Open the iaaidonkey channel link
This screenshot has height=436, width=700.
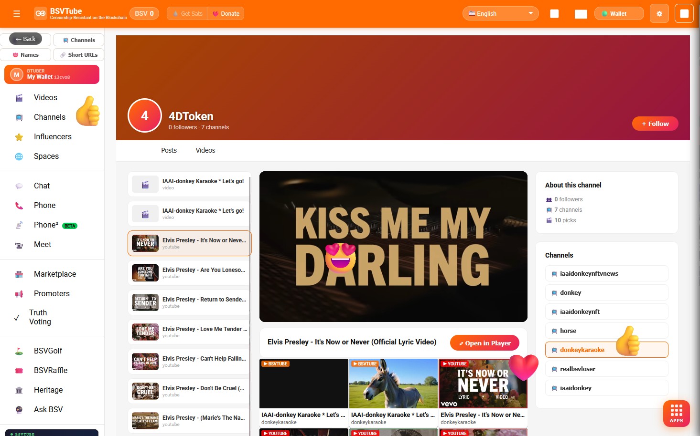(x=606, y=388)
